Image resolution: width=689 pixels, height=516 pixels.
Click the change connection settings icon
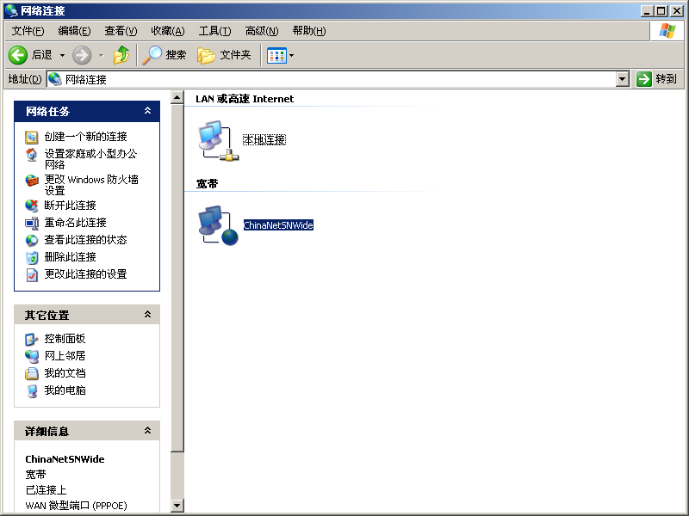coord(32,274)
